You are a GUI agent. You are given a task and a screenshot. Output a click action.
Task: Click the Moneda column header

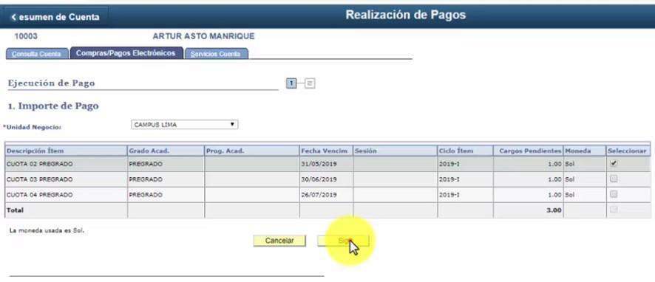pyautogui.click(x=585, y=151)
